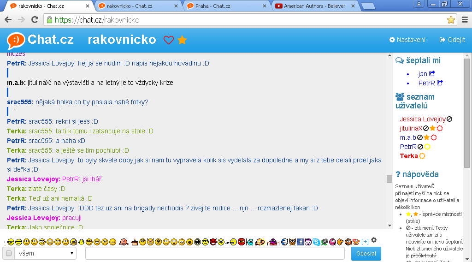Insert the owl emoticon
Screen dimensions: 472x262
pyautogui.click(x=292, y=242)
